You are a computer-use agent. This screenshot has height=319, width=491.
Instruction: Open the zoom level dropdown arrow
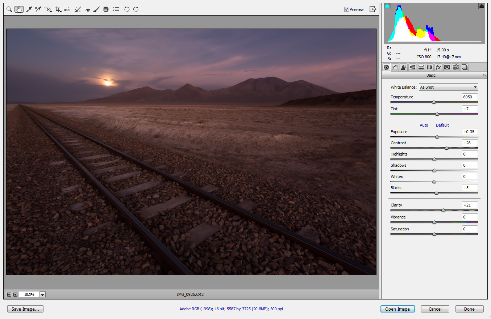(43, 295)
